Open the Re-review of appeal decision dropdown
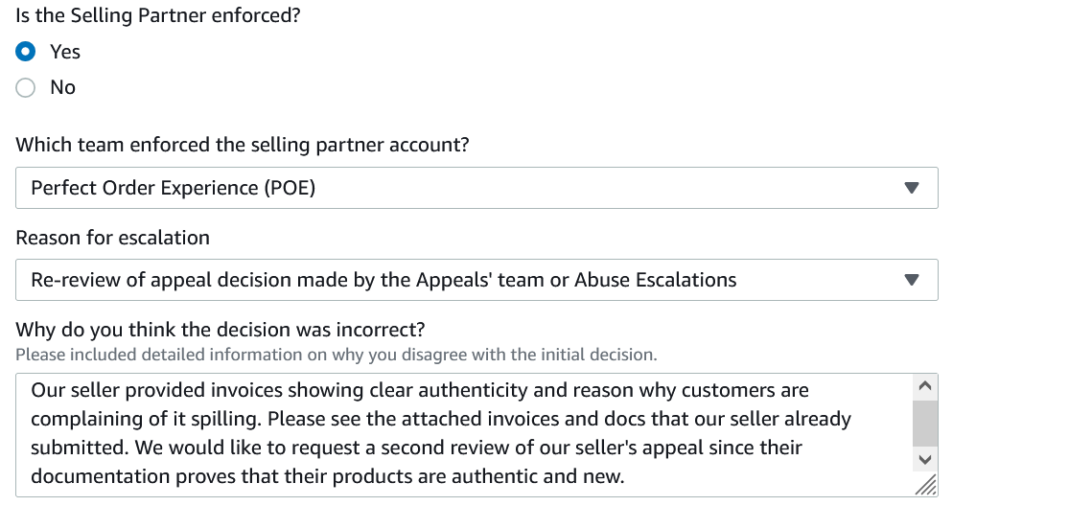 click(x=460, y=280)
